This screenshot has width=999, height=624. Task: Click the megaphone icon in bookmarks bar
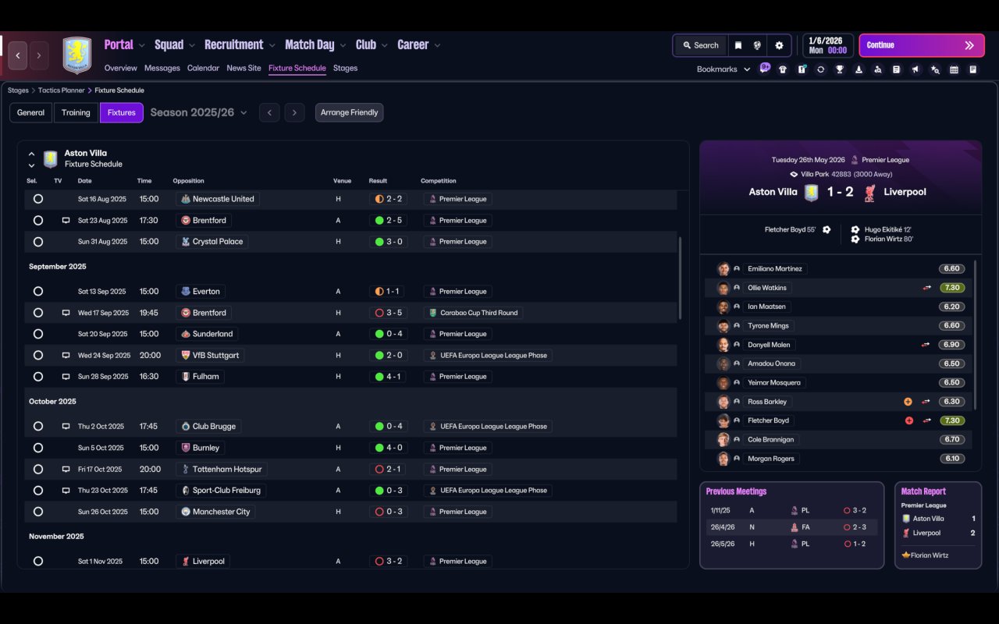coord(915,69)
